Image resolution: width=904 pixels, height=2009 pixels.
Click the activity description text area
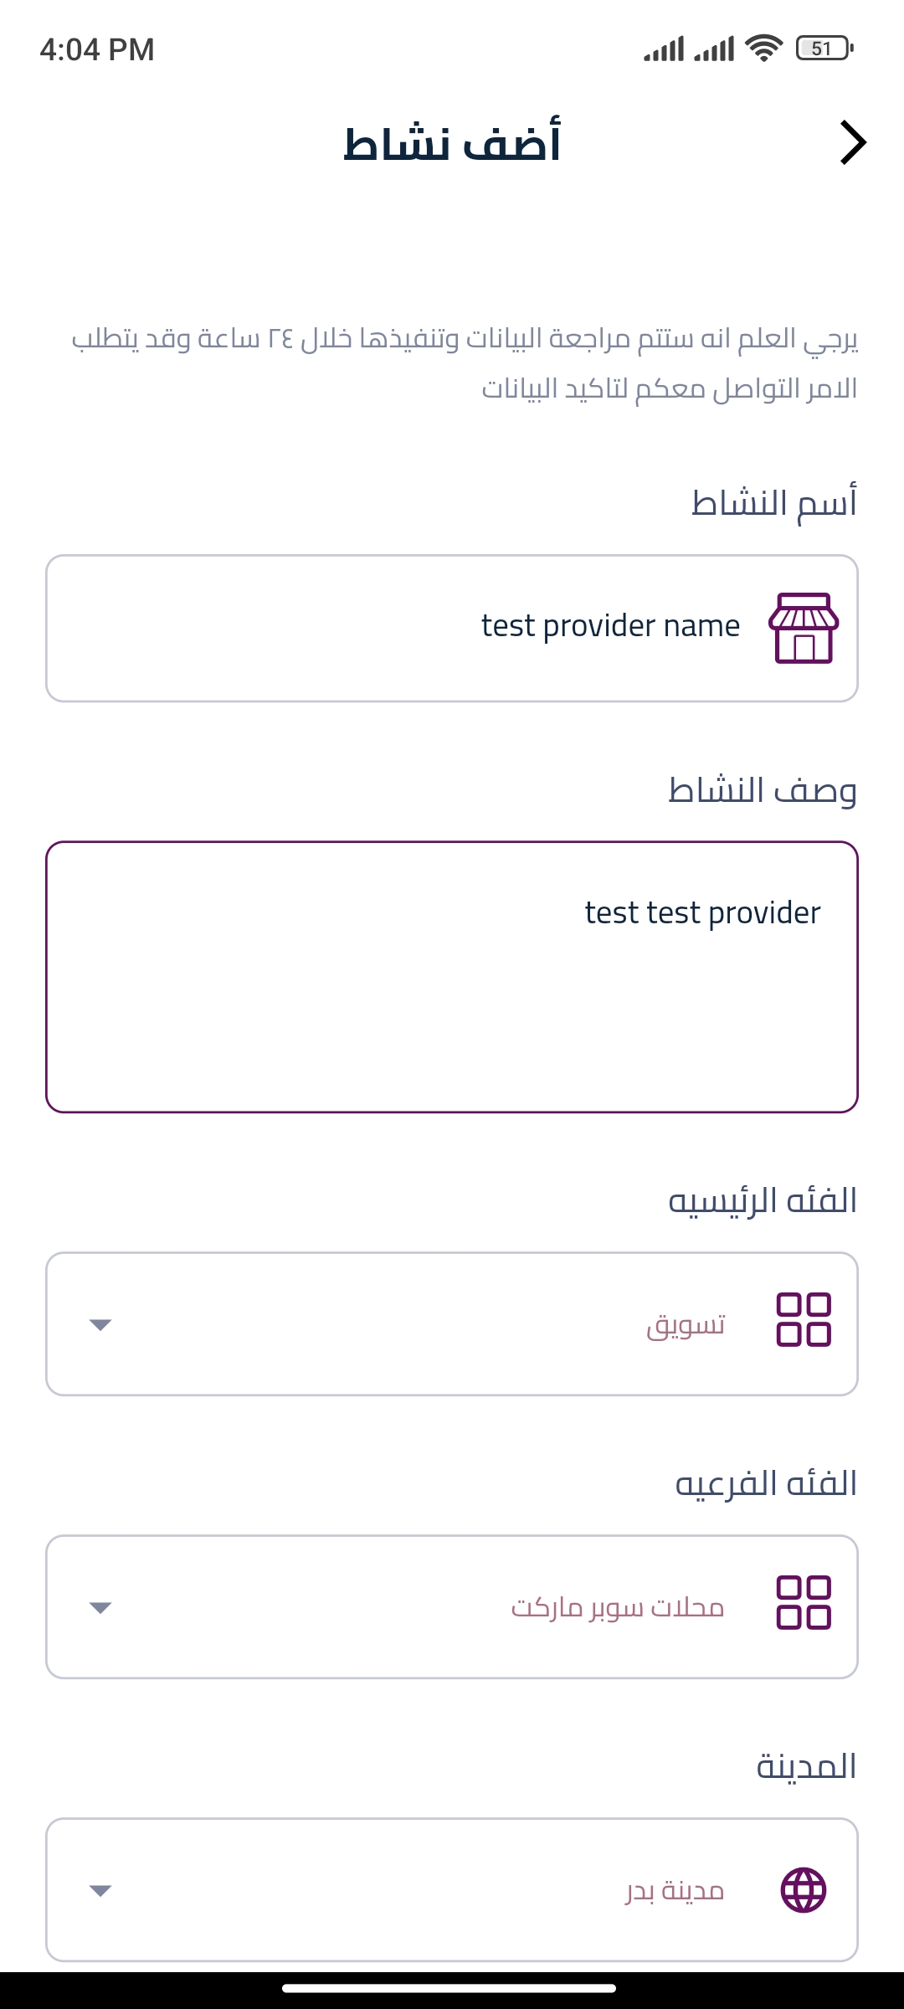pyautogui.click(x=452, y=977)
